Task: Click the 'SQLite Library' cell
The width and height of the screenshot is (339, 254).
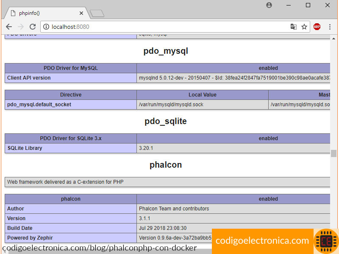Action: [x=71, y=148]
